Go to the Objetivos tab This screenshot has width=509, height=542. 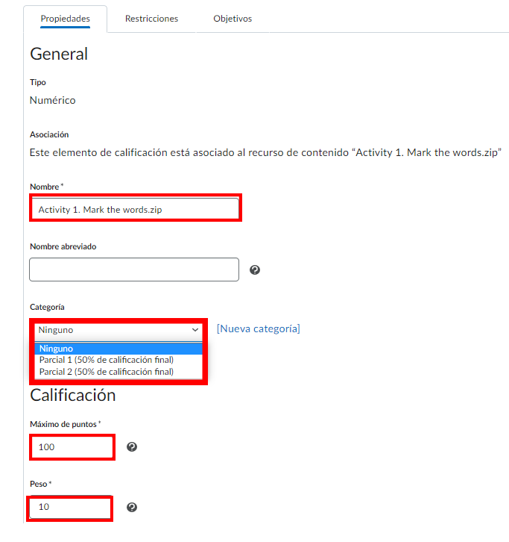(233, 19)
